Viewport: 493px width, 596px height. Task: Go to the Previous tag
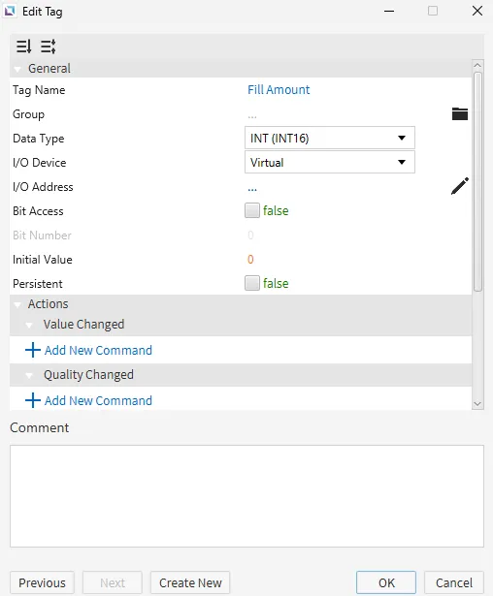[x=42, y=582]
